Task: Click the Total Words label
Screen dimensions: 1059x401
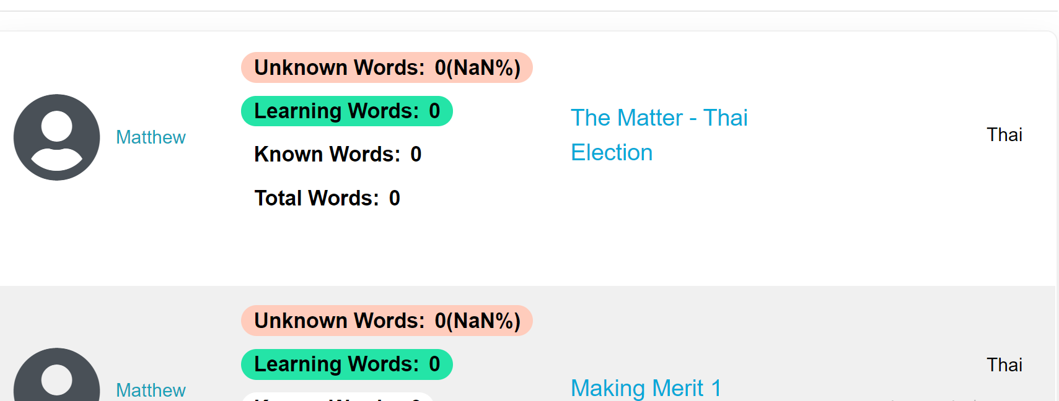Action: pyautogui.click(x=316, y=198)
